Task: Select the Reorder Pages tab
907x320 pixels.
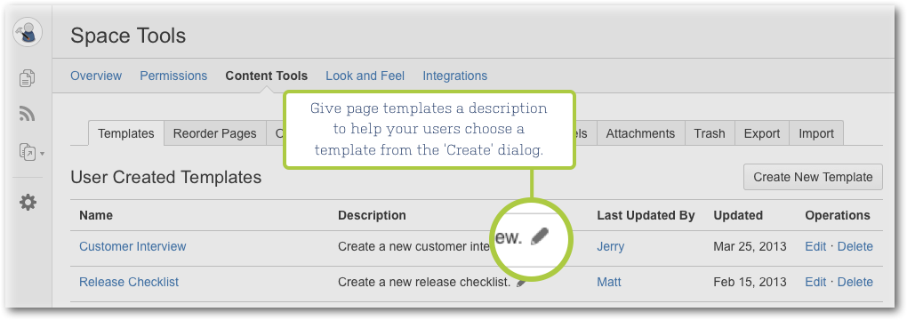Action: (x=214, y=133)
